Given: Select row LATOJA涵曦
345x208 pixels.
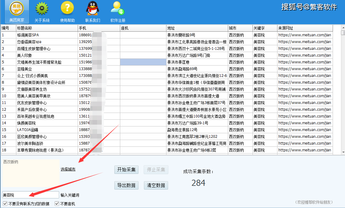Looking at the screenshot, I should tap(167, 130).
